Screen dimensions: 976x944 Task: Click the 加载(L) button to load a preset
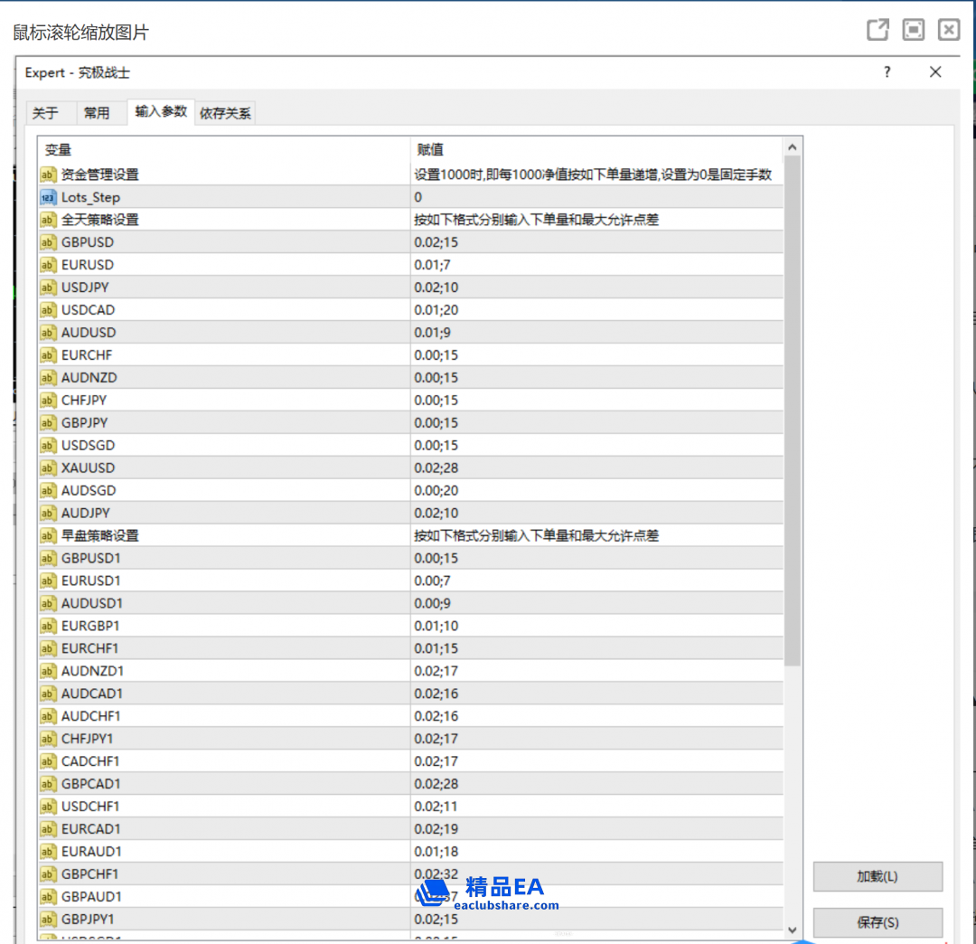click(x=877, y=876)
